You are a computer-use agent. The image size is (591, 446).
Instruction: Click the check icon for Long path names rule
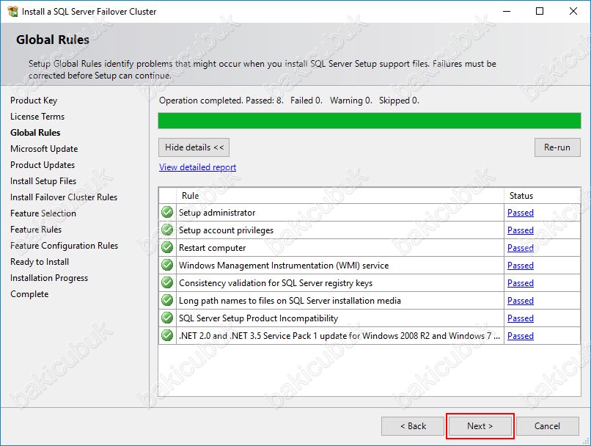click(x=167, y=301)
